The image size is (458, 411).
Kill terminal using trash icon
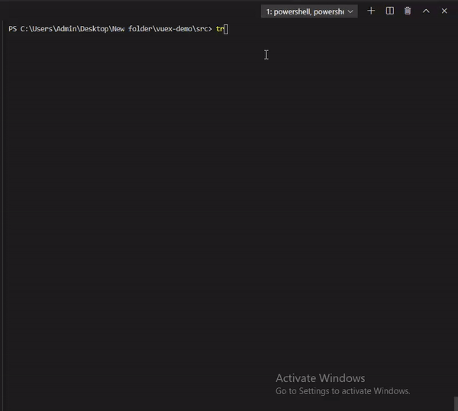click(x=408, y=11)
